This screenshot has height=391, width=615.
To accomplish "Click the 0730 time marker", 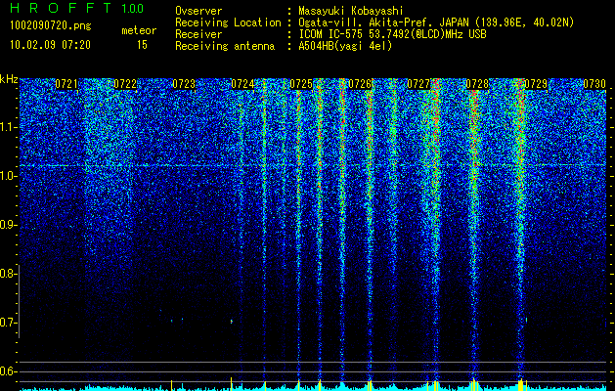I will [x=594, y=84].
